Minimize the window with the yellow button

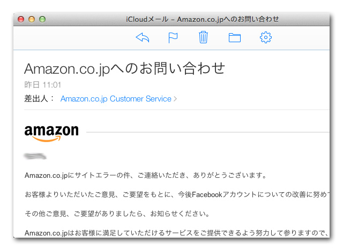pyautogui.click(x=32, y=19)
